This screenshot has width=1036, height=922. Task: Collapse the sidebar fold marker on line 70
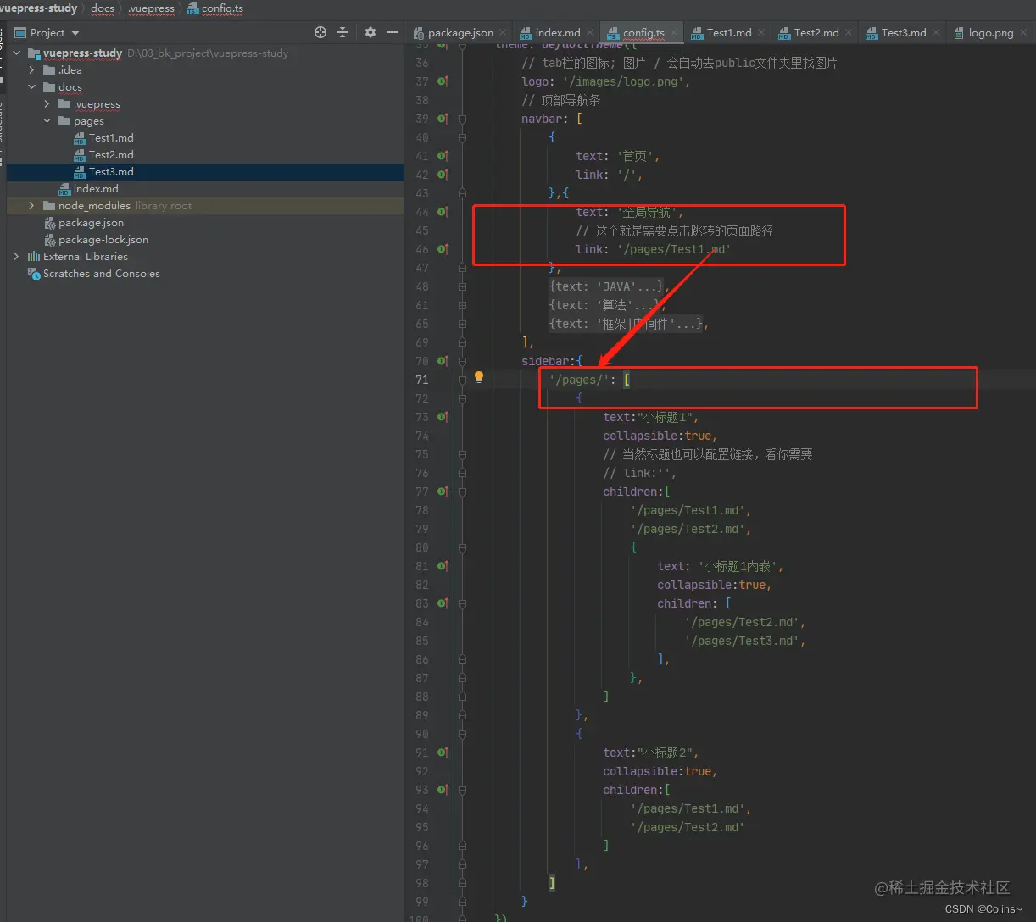[x=462, y=361]
